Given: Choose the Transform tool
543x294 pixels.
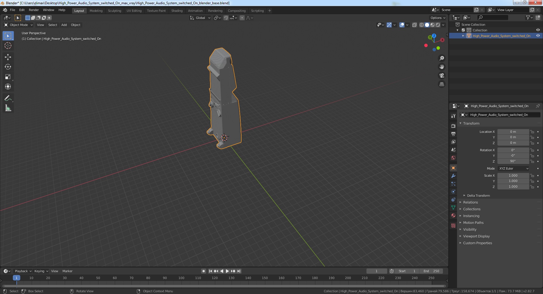Looking at the screenshot, I should click(8, 87).
